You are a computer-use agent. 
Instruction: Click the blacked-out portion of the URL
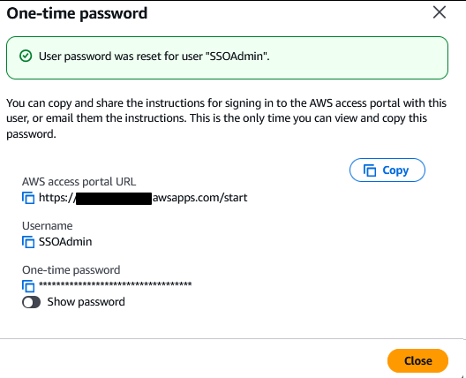[114, 199]
